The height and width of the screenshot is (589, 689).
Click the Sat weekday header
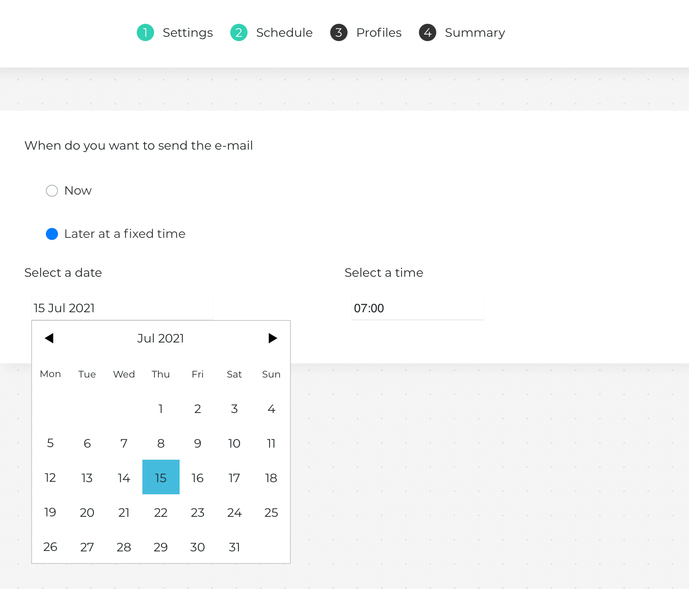point(234,374)
